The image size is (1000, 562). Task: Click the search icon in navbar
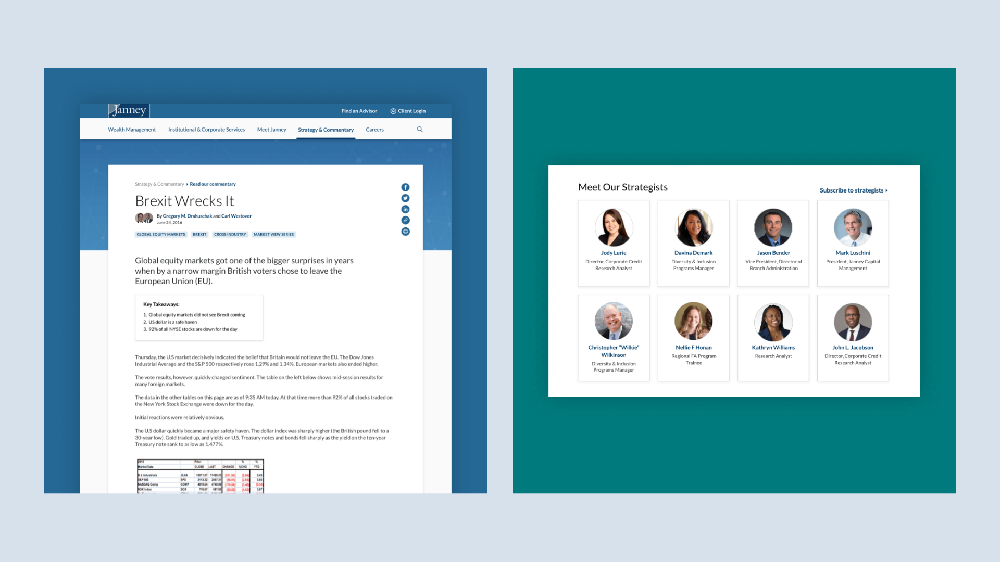tap(420, 129)
